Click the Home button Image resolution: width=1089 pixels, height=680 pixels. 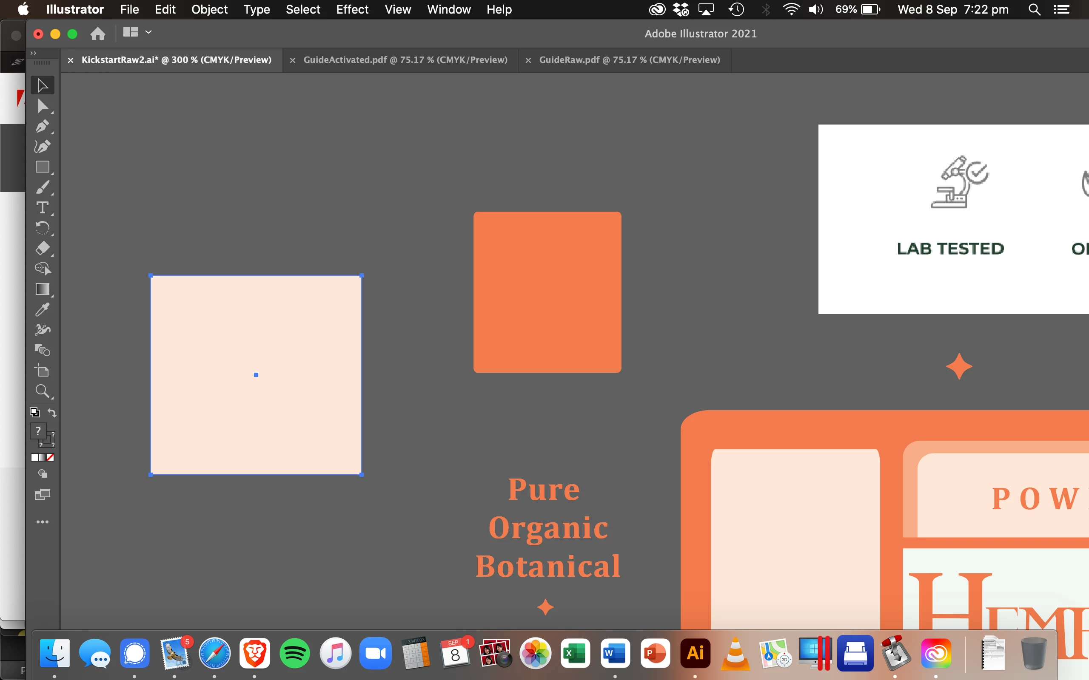pos(98,34)
